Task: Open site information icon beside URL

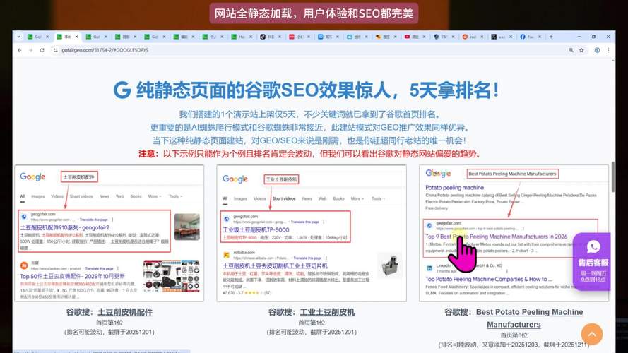Action: [55, 50]
